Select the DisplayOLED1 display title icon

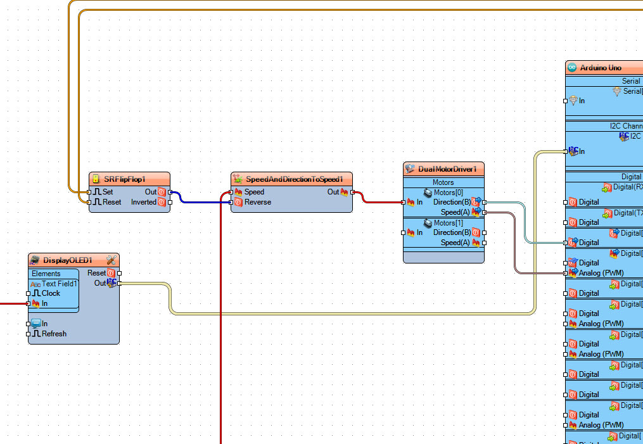tap(35, 260)
